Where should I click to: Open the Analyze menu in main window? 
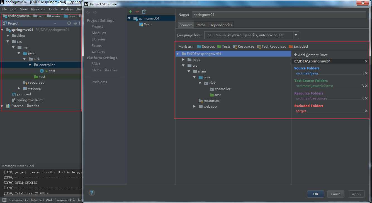click(67, 9)
